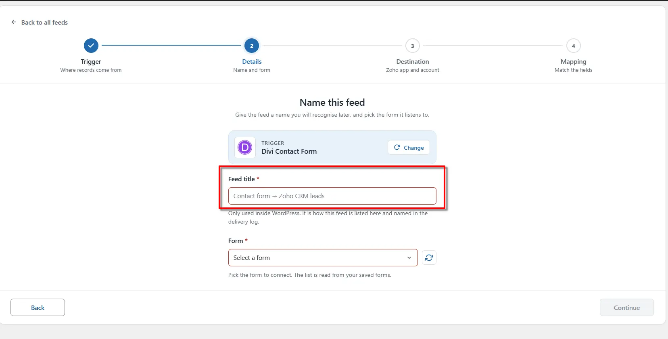Refresh the forms list with the sync icon
Image resolution: width=668 pixels, height=339 pixels.
(x=429, y=257)
